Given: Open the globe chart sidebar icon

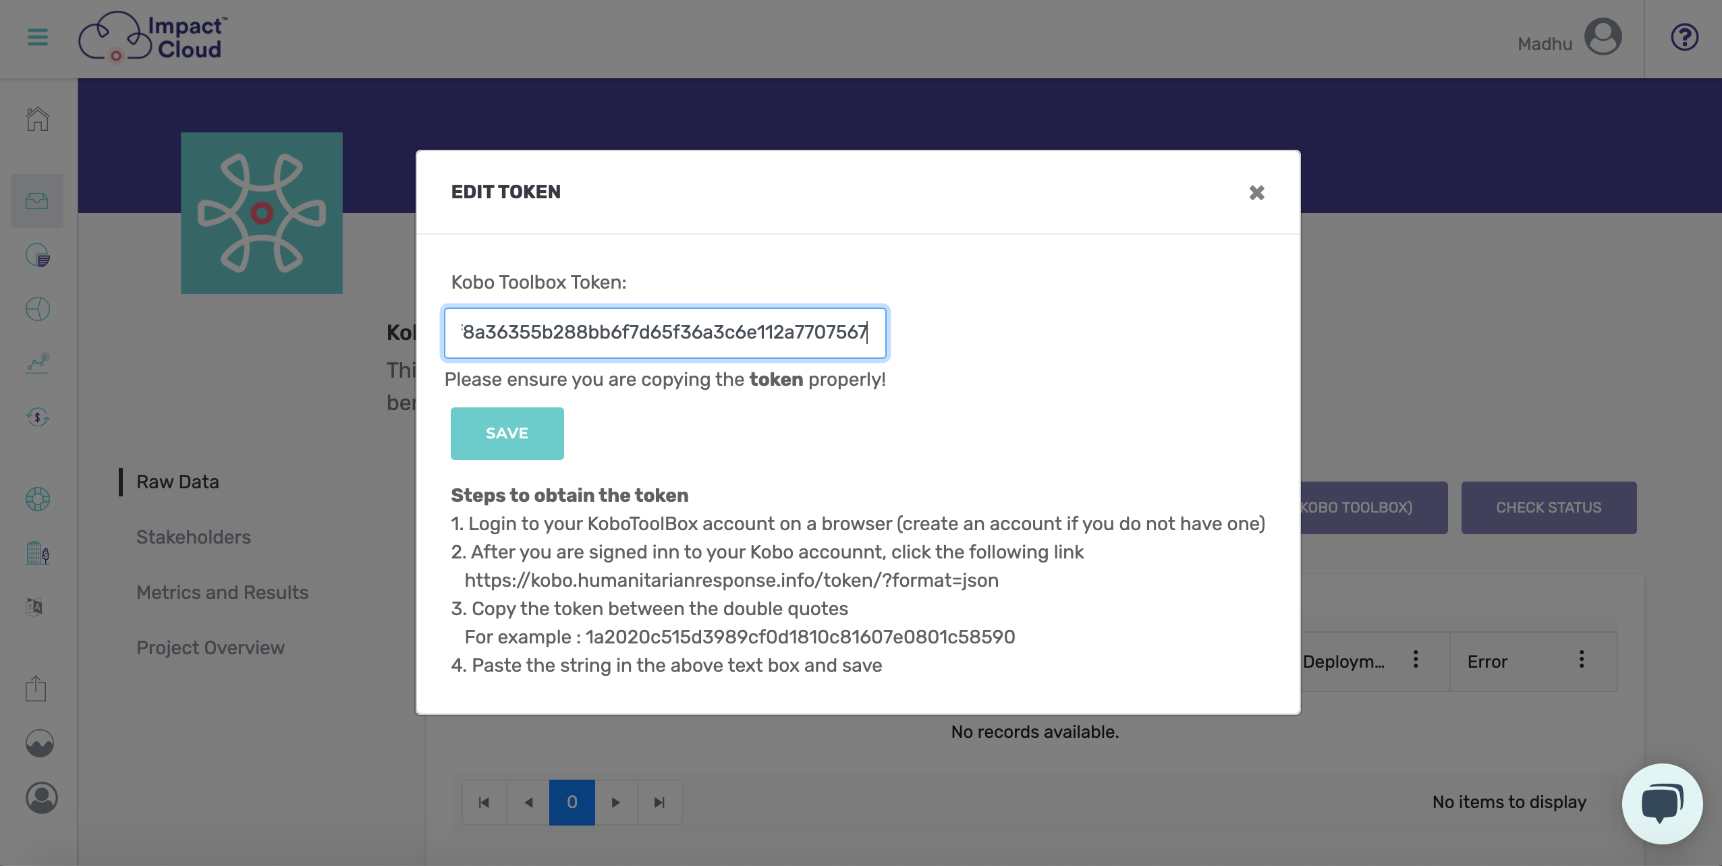Looking at the screenshot, I should [x=38, y=309].
